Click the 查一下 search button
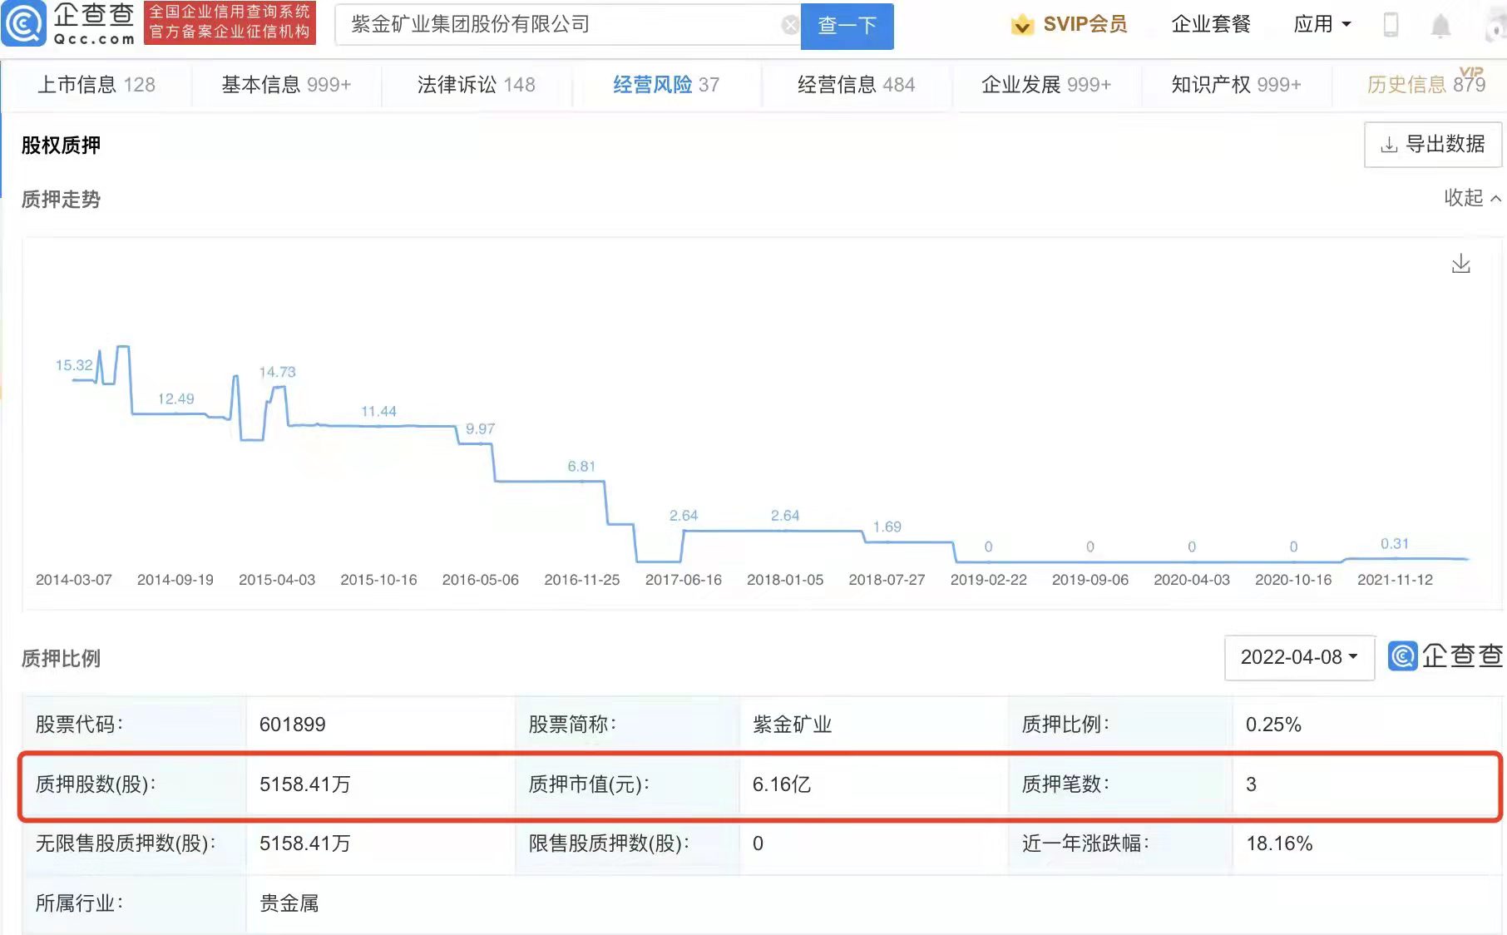This screenshot has height=935, width=1507. 847,26
